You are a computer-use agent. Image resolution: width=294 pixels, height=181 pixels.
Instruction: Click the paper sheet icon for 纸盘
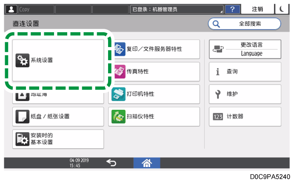(x=22, y=117)
